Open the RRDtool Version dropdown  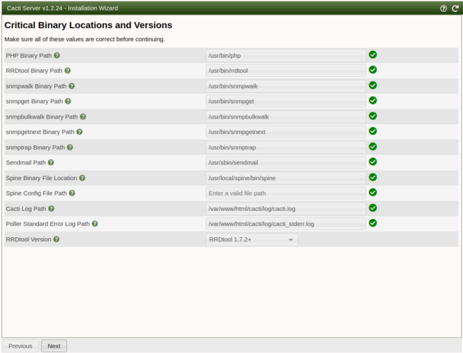[252, 239]
